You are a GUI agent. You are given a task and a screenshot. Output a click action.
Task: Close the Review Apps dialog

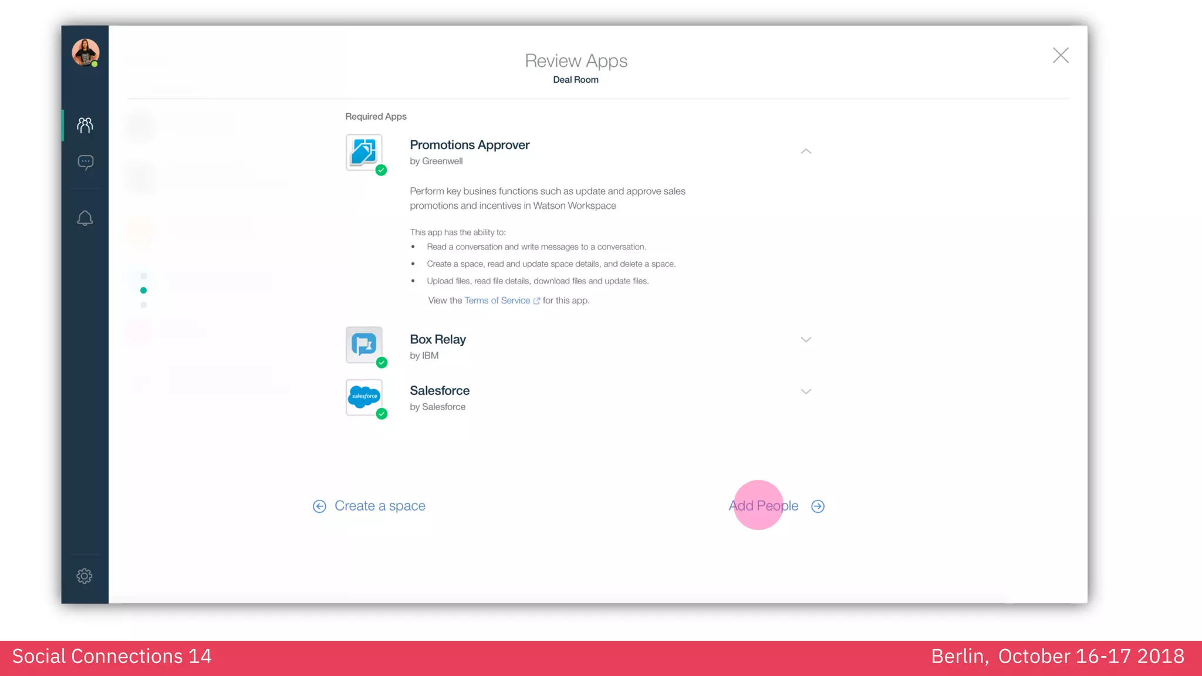[x=1061, y=56]
